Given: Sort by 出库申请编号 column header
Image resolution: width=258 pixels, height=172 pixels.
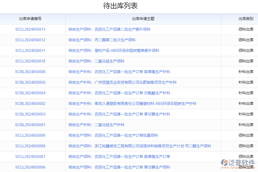Looking at the screenshot, I should point(30,19).
